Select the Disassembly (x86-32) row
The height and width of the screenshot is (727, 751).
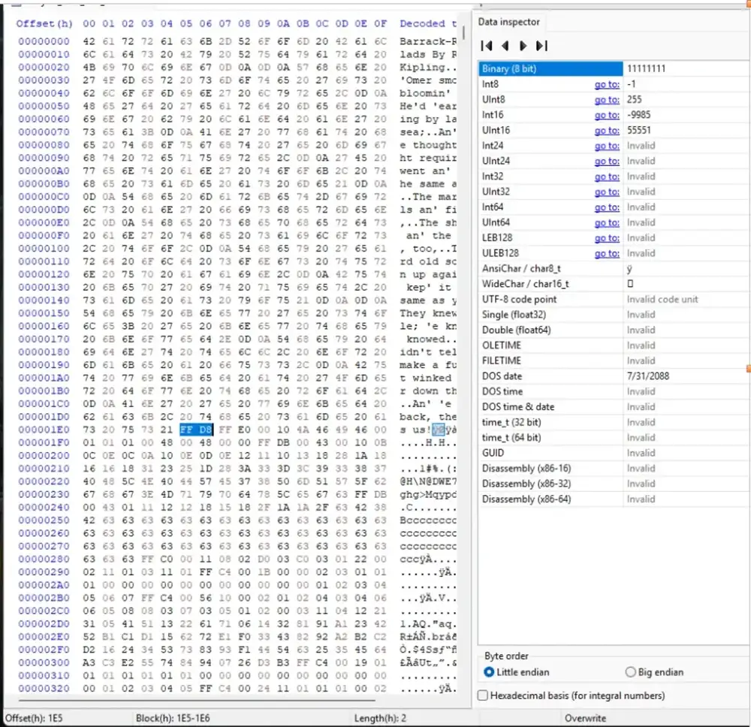pos(613,484)
